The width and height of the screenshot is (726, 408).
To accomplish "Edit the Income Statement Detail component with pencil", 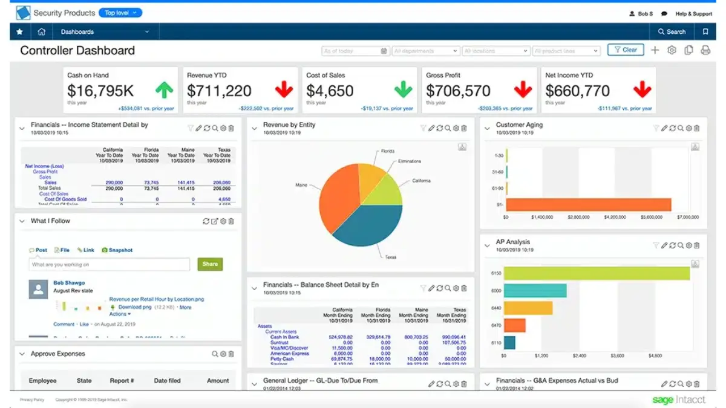I will (x=198, y=128).
